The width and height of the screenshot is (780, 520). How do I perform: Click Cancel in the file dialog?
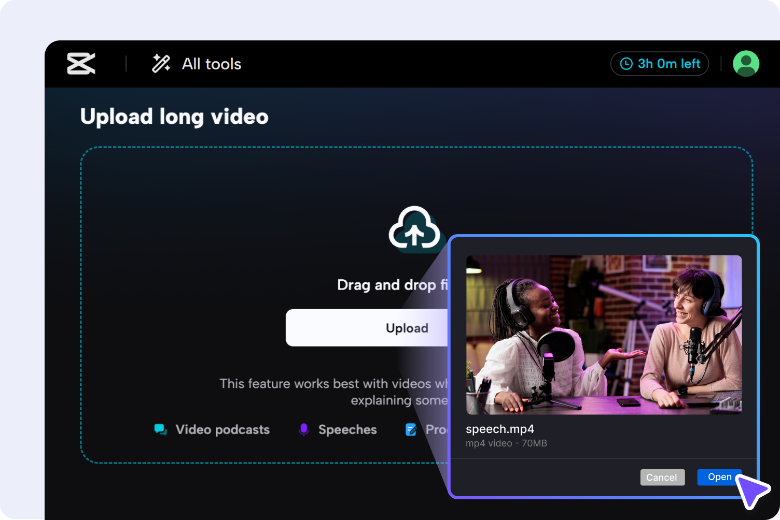(662, 477)
